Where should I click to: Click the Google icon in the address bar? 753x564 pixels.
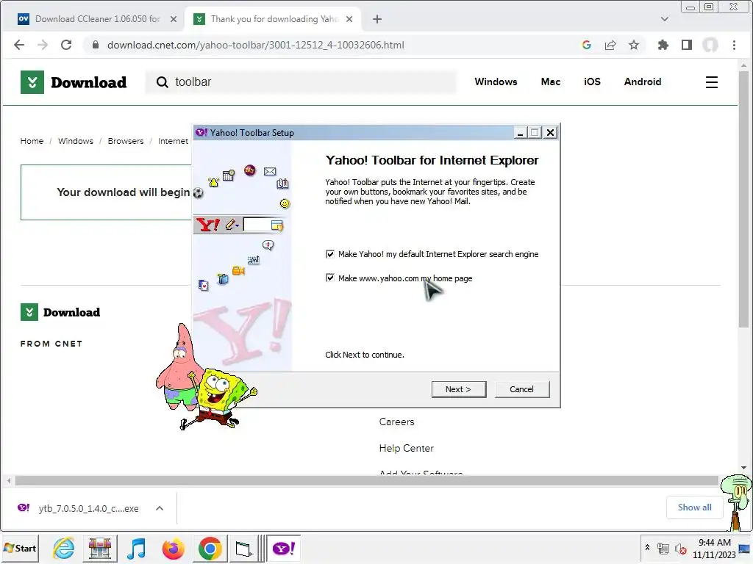click(586, 45)
